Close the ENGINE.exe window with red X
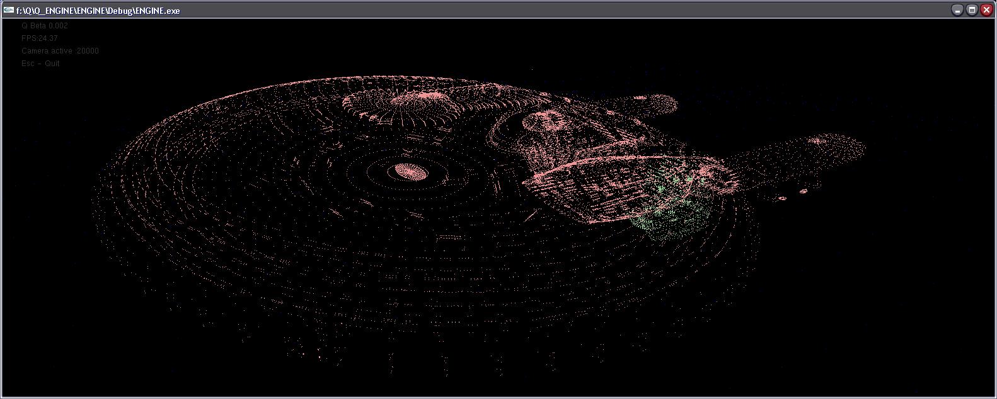The width and height of the screenshot is (997, 399). pos(986,10)
